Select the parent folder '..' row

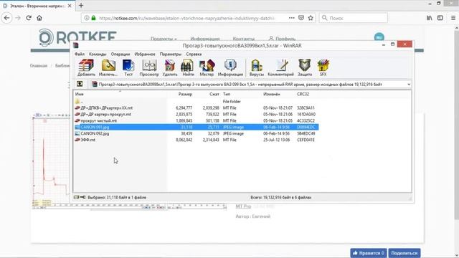pos(196,102)
